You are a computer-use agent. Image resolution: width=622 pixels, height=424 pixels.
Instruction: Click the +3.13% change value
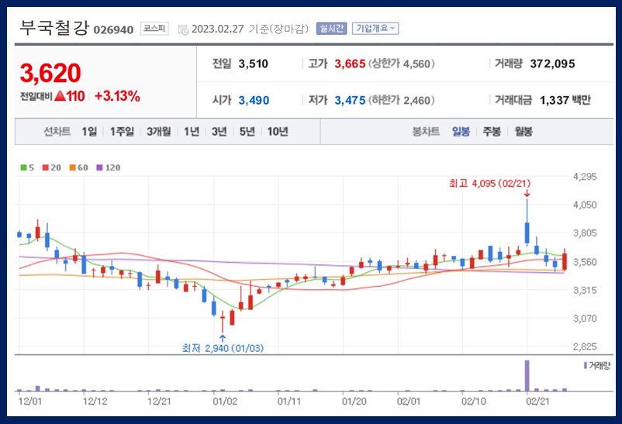(x=117, y=96)
